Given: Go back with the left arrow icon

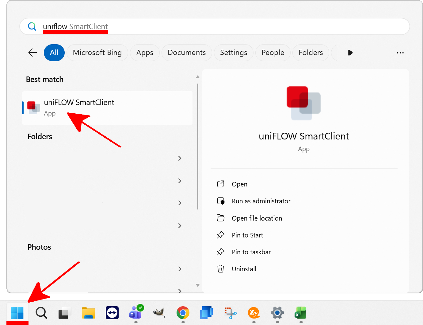Looking at the screenshot, I should (32, 53).
